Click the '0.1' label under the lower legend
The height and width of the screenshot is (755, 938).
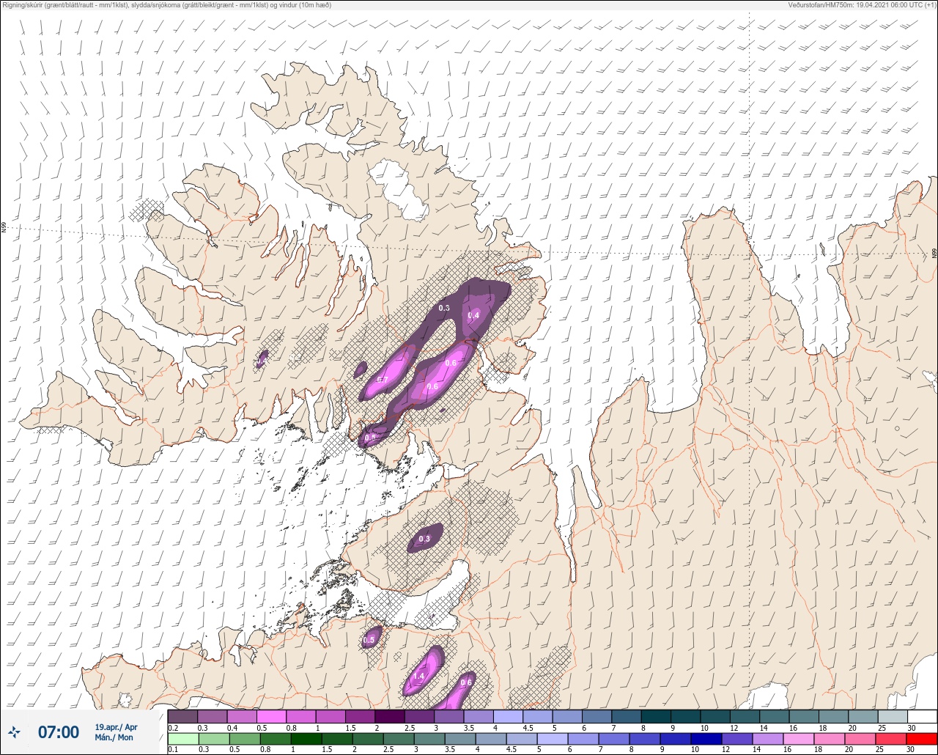pyautogui.click(x=173, y=749)
